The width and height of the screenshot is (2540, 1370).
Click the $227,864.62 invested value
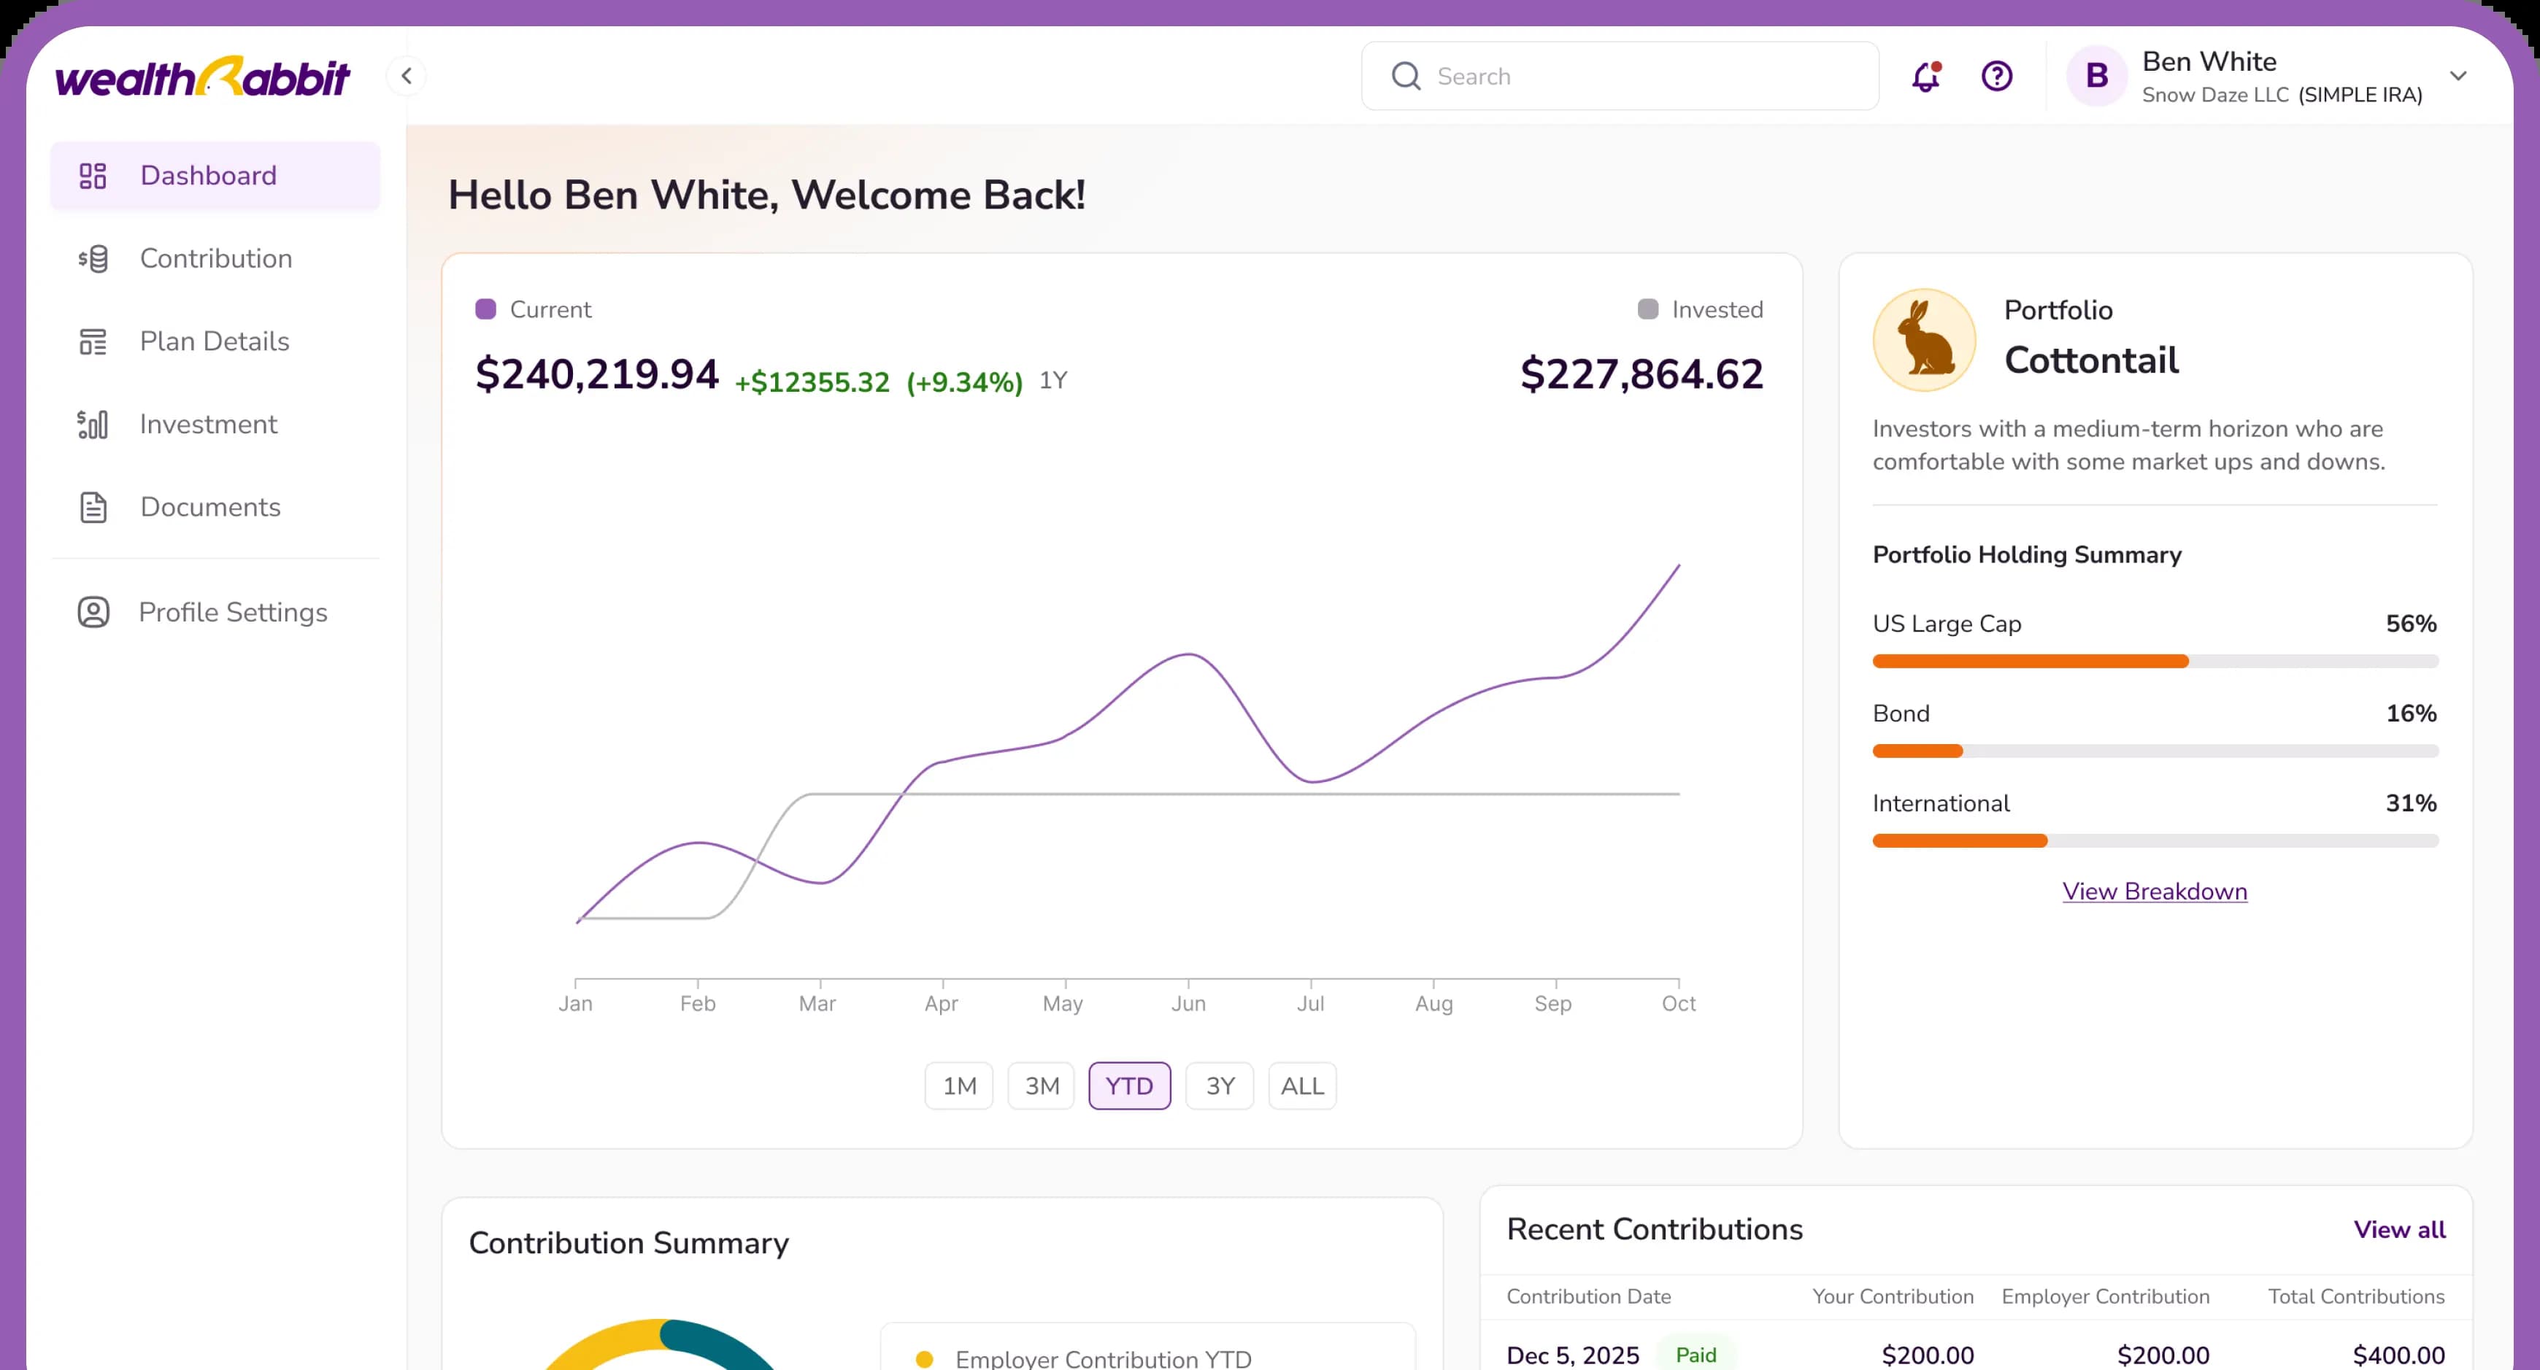point(1642,374)
